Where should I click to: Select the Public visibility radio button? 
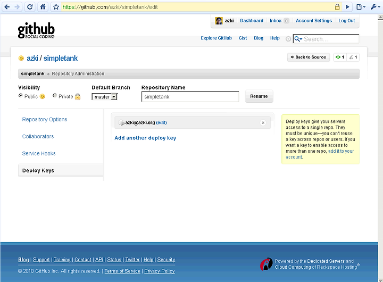[x=21, y=96]
